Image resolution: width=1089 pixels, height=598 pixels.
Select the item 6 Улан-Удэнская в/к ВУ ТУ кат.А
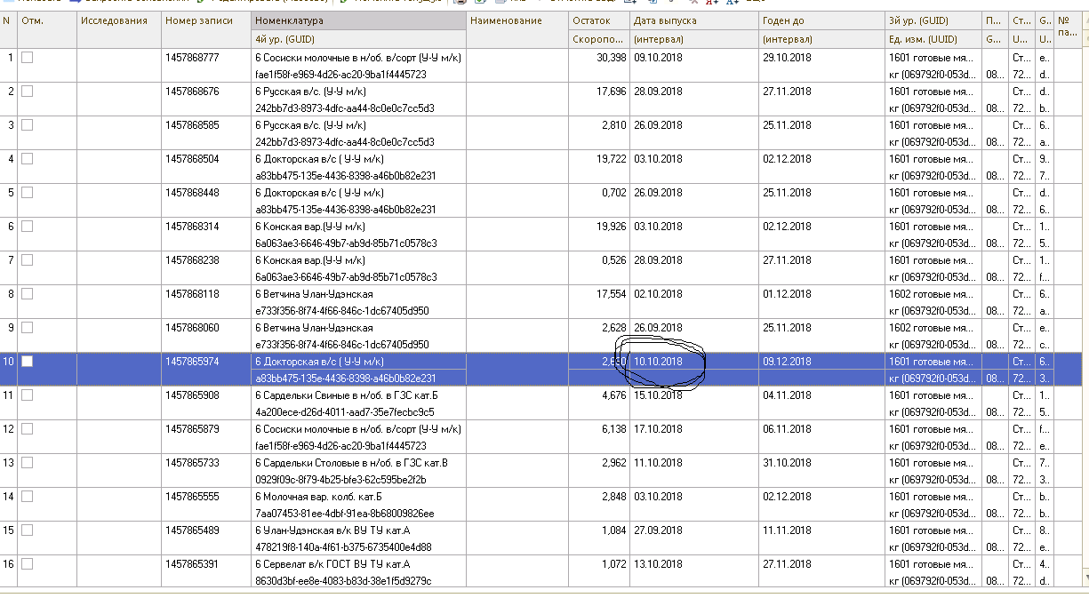[331, 530]
